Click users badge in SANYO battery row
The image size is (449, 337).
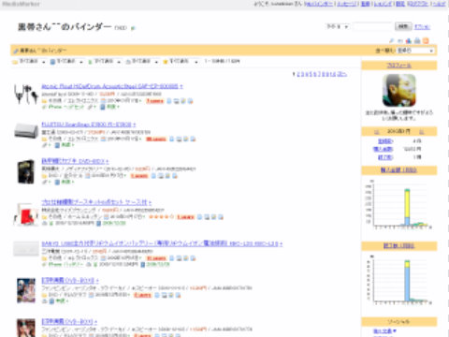156,258
